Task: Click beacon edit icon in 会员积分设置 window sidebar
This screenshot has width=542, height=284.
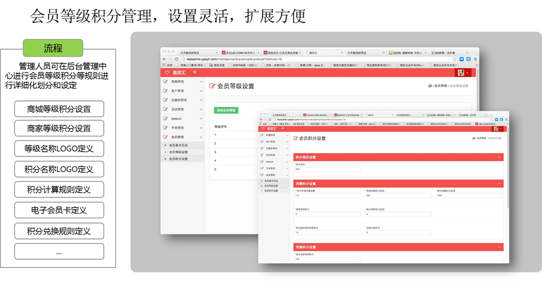Action: [262, 162]
